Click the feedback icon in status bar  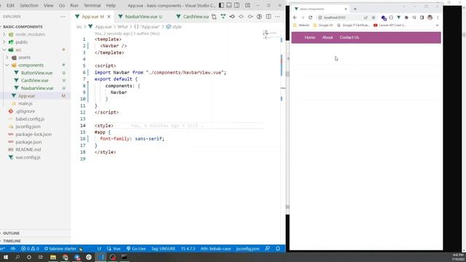pos(267,249)
